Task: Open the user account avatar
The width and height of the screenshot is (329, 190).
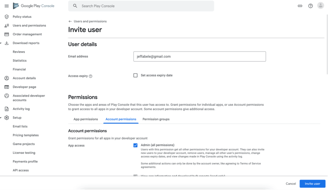Action: point(320,6)
